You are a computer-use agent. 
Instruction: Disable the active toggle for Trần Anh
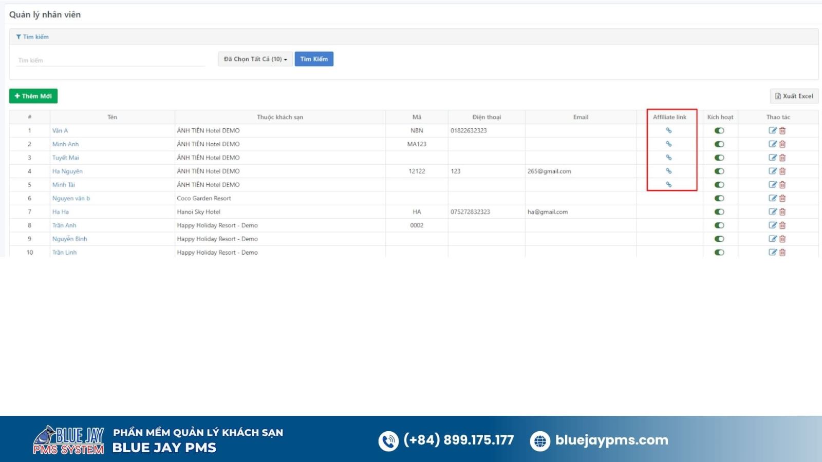pos(719,225)
